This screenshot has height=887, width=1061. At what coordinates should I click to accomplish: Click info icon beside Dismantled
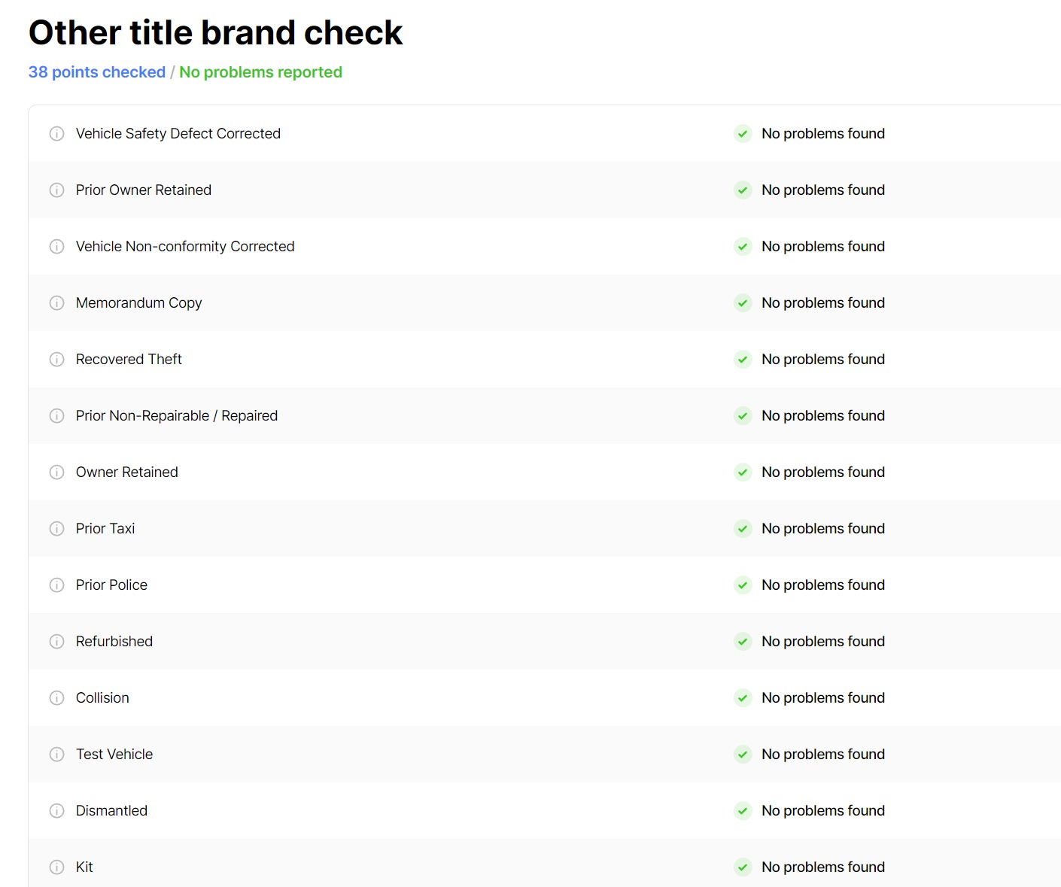[x=56, y=811]
